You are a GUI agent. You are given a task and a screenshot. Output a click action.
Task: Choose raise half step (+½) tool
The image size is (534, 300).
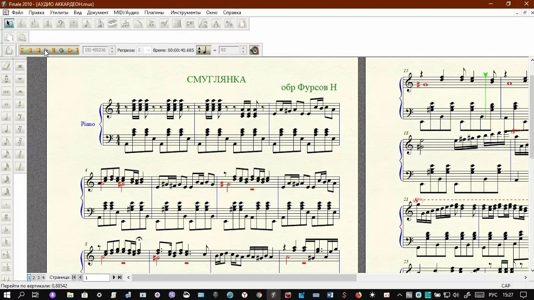[6, 255]
